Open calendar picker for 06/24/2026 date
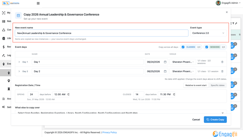 (x=165, y=62)
